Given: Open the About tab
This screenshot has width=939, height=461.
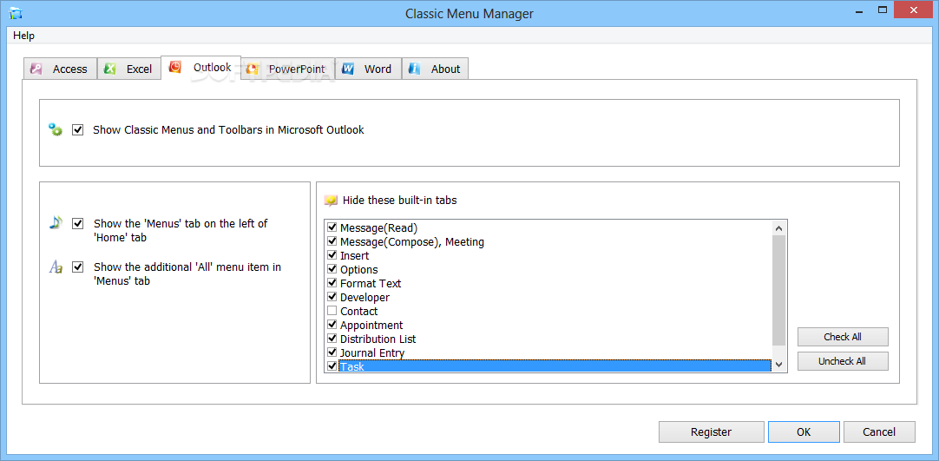Looking at the screenshot, I should pos(435,69).
